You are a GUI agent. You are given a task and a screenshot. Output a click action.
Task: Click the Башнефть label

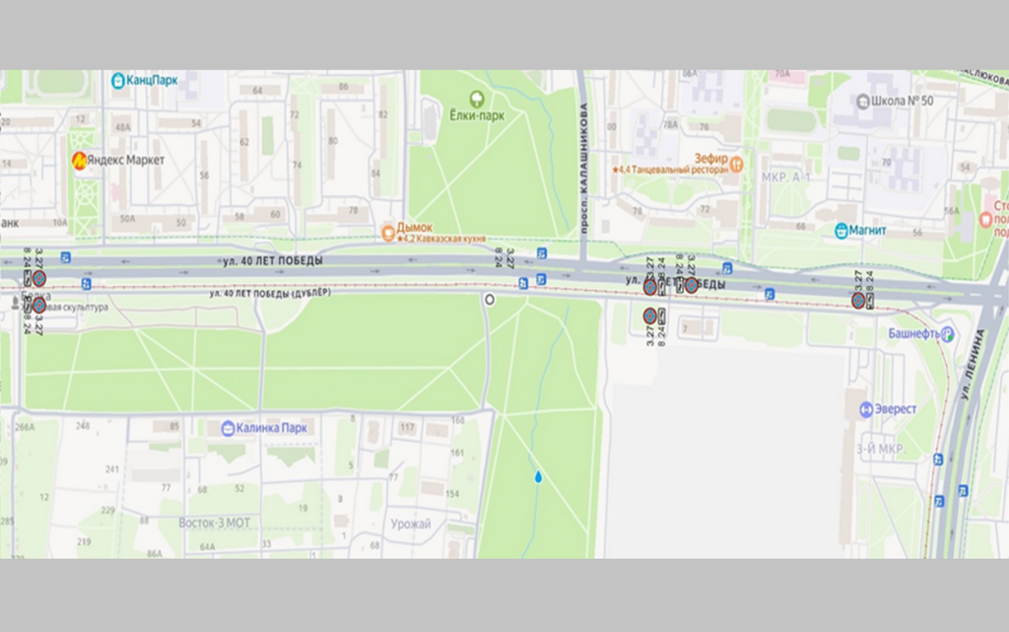coord(913,334)
